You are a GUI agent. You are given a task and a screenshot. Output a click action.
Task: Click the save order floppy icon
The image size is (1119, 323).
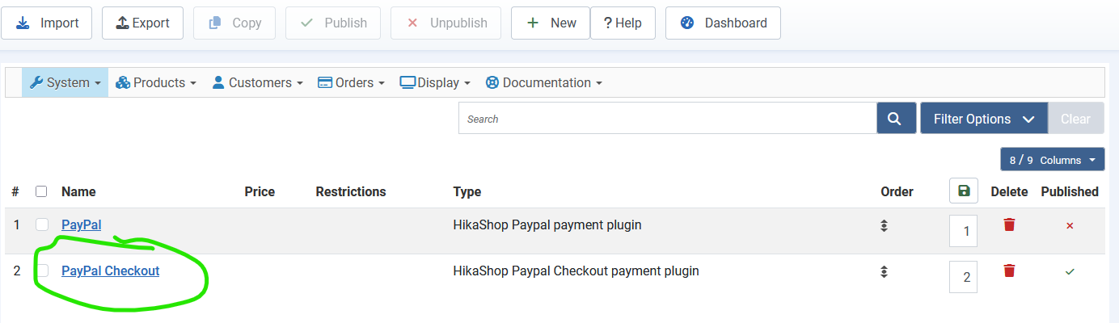click(x=964, y=191)
